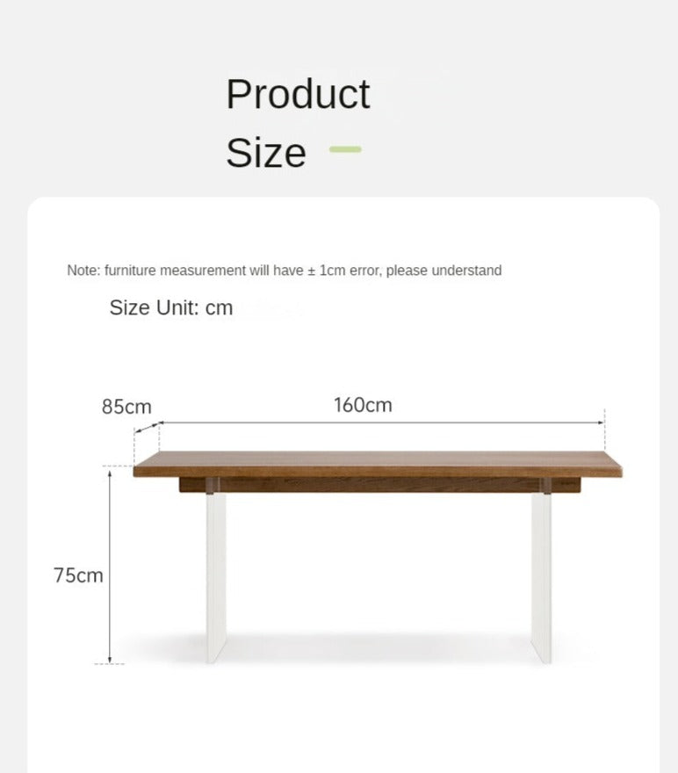Click the right white table leg
The image size is (678, 773).
[541, 575]
